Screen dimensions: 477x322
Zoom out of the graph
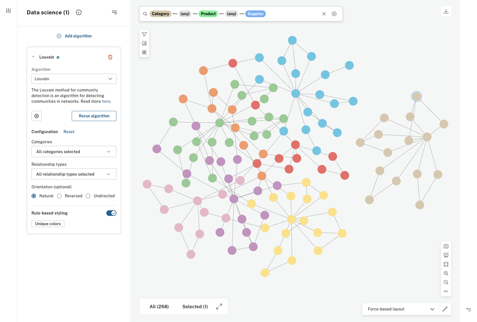point(446,282)
